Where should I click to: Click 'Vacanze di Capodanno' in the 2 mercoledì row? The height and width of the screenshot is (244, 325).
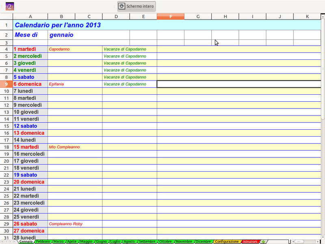tap(130, 56)
